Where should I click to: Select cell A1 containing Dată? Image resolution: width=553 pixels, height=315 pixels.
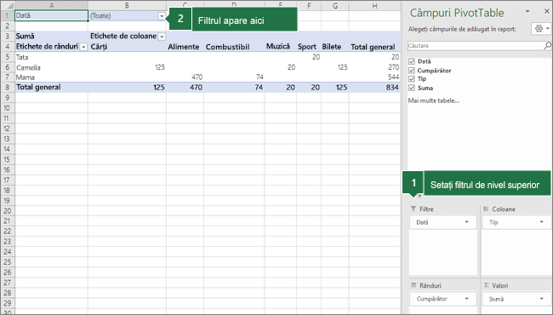(x=52, y=16)
